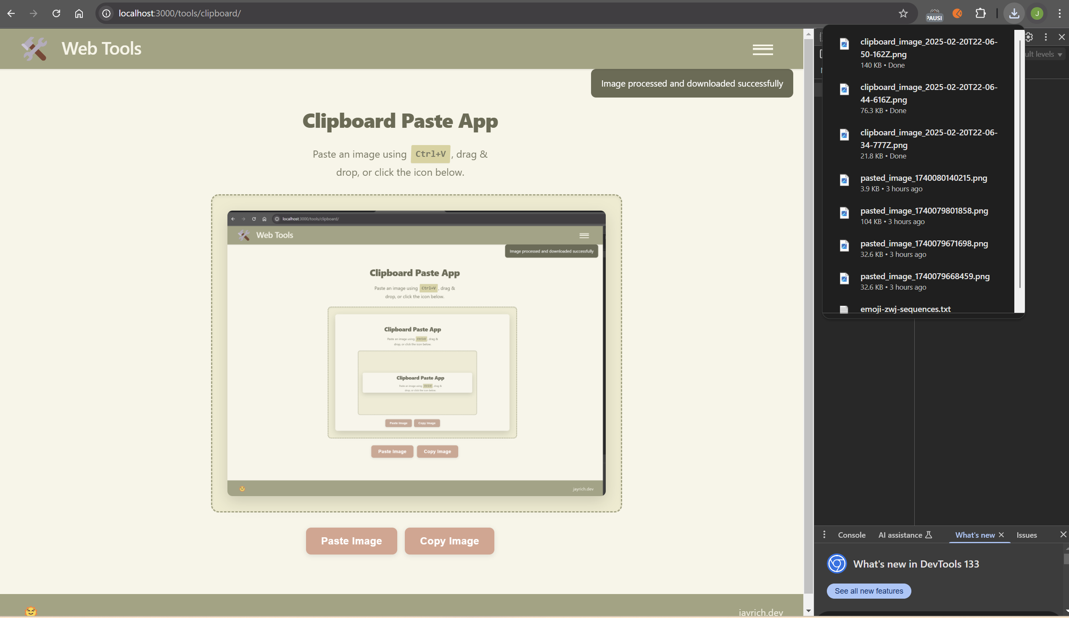Open site information in the address bar
This screenshot has height=618, width=1069.
(x=106, y=13)
